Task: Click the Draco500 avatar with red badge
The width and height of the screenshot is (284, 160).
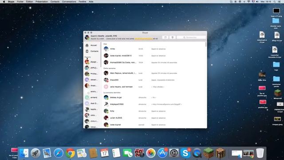Action: pyautogui.click(x=106, y=80)
